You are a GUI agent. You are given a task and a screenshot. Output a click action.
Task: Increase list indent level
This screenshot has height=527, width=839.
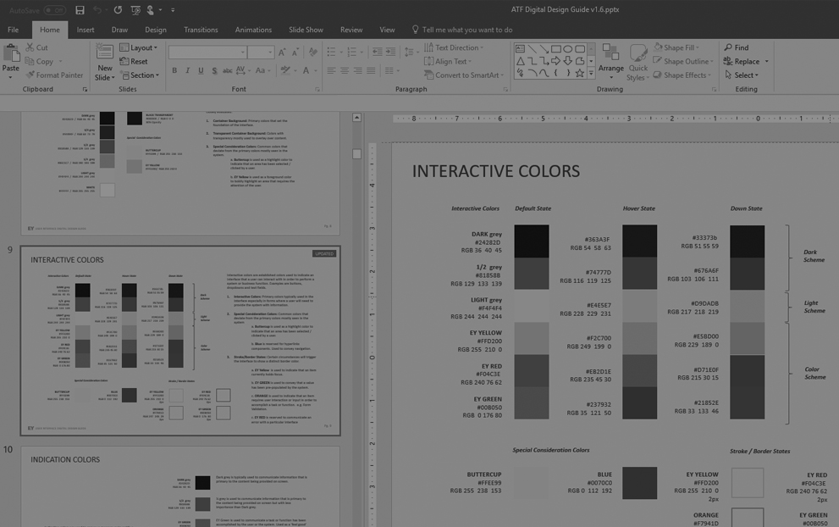390,52
